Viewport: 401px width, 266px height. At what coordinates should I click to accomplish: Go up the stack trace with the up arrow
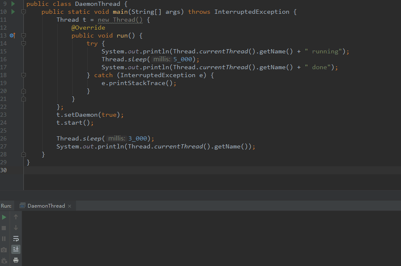click(16, 217)
